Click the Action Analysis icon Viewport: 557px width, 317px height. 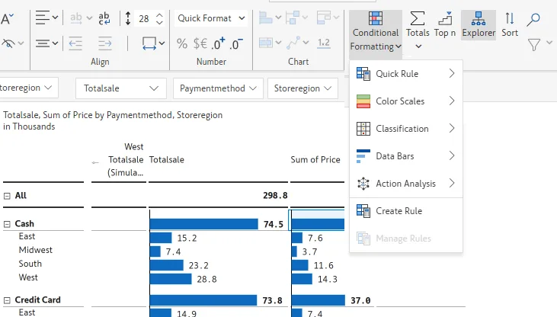(363, 184)
